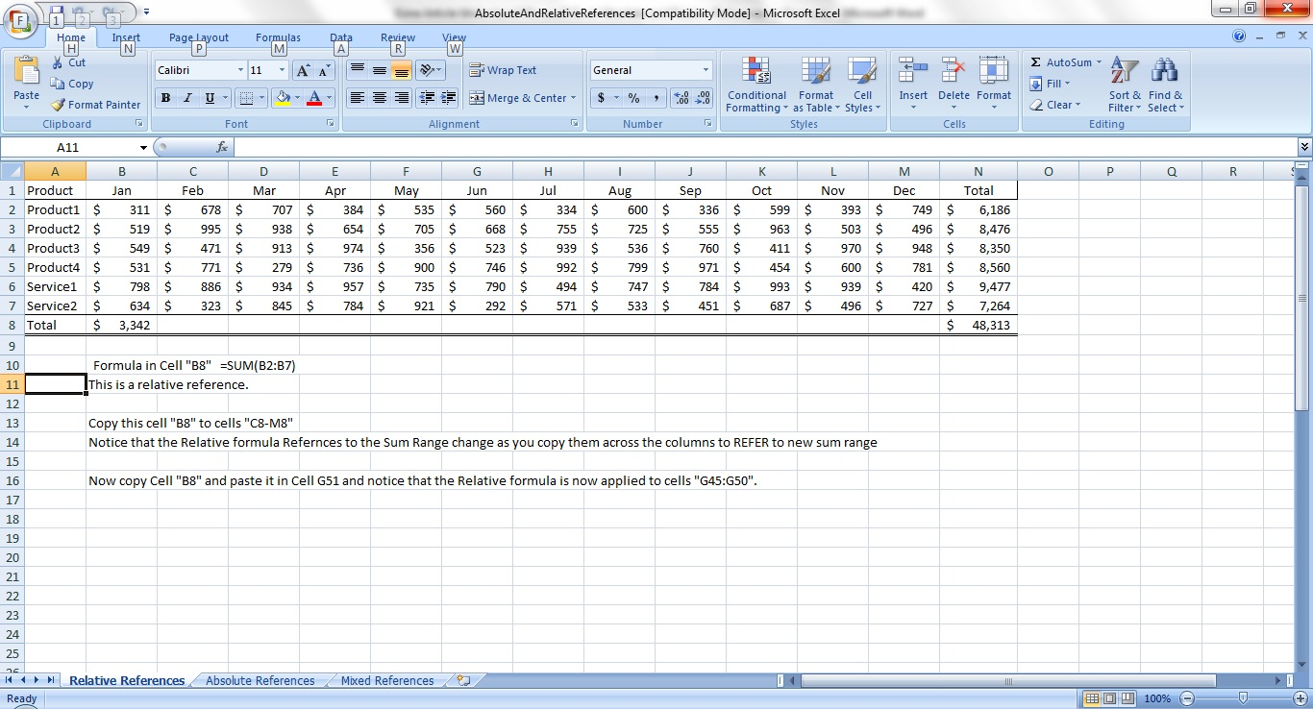Viewport: 1313px width, 709px height.
Task: Toggle Bold formatting
Action: 165,98
